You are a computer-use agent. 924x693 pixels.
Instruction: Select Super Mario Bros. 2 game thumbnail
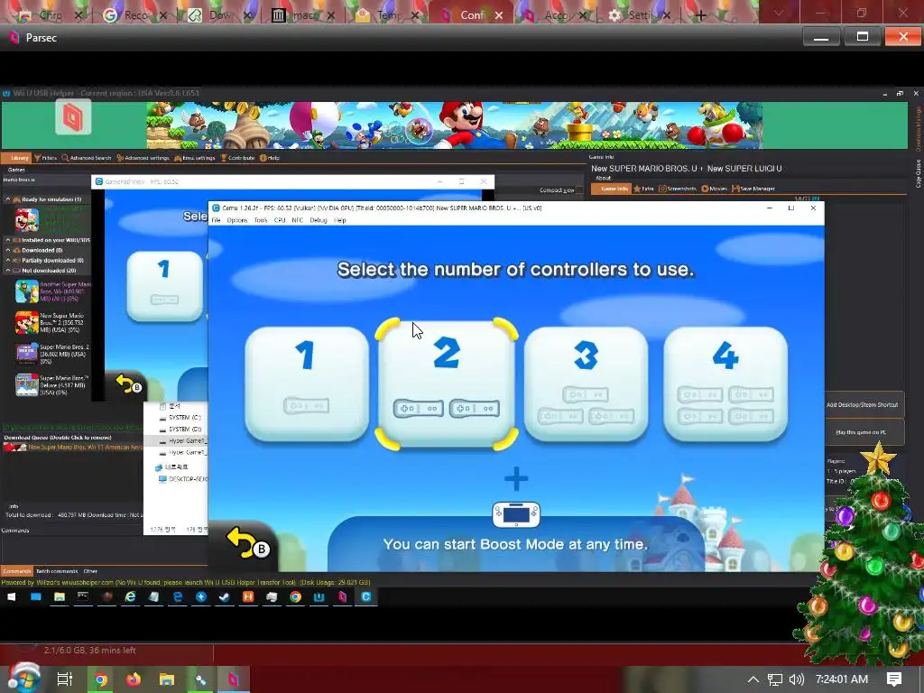coord(26,354)
